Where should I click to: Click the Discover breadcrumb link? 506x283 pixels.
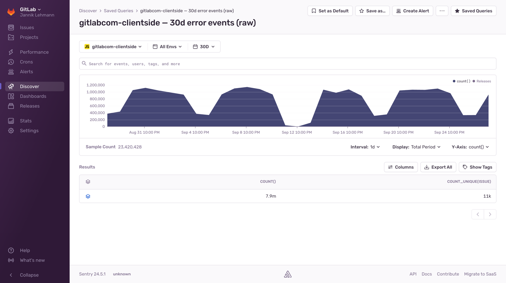[x=88, y=11]
